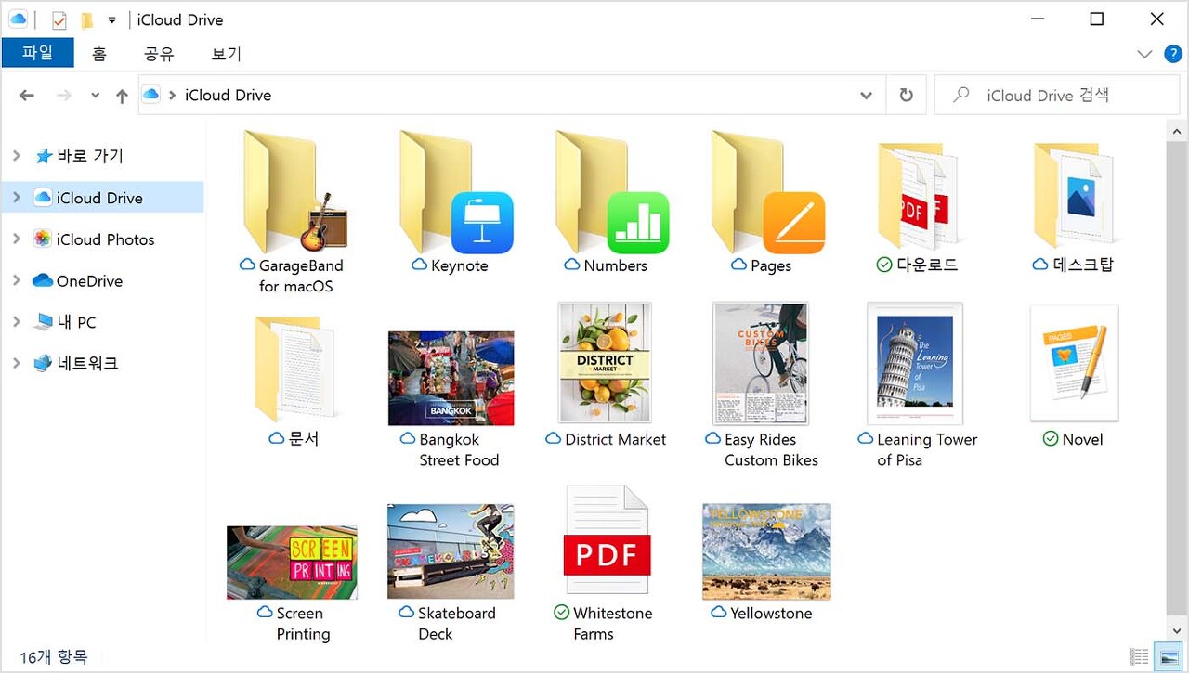Open the quick access toolbar customize dropdown

[x=112, y=19]
